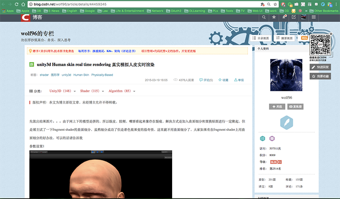The image size is (340, 199).
Task: Click the 我要收藏 button
Action: click(x=320, y=76)
